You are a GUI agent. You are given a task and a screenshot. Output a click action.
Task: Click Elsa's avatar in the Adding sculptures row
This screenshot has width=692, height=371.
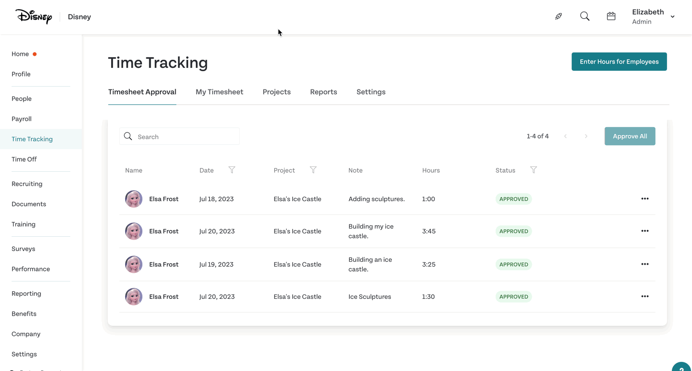tap(134, 199)
